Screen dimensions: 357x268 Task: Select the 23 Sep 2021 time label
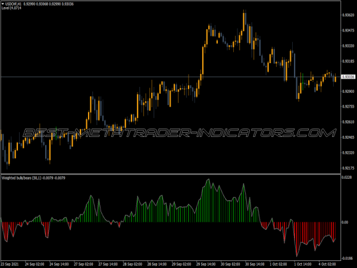(x=10, y=264)
